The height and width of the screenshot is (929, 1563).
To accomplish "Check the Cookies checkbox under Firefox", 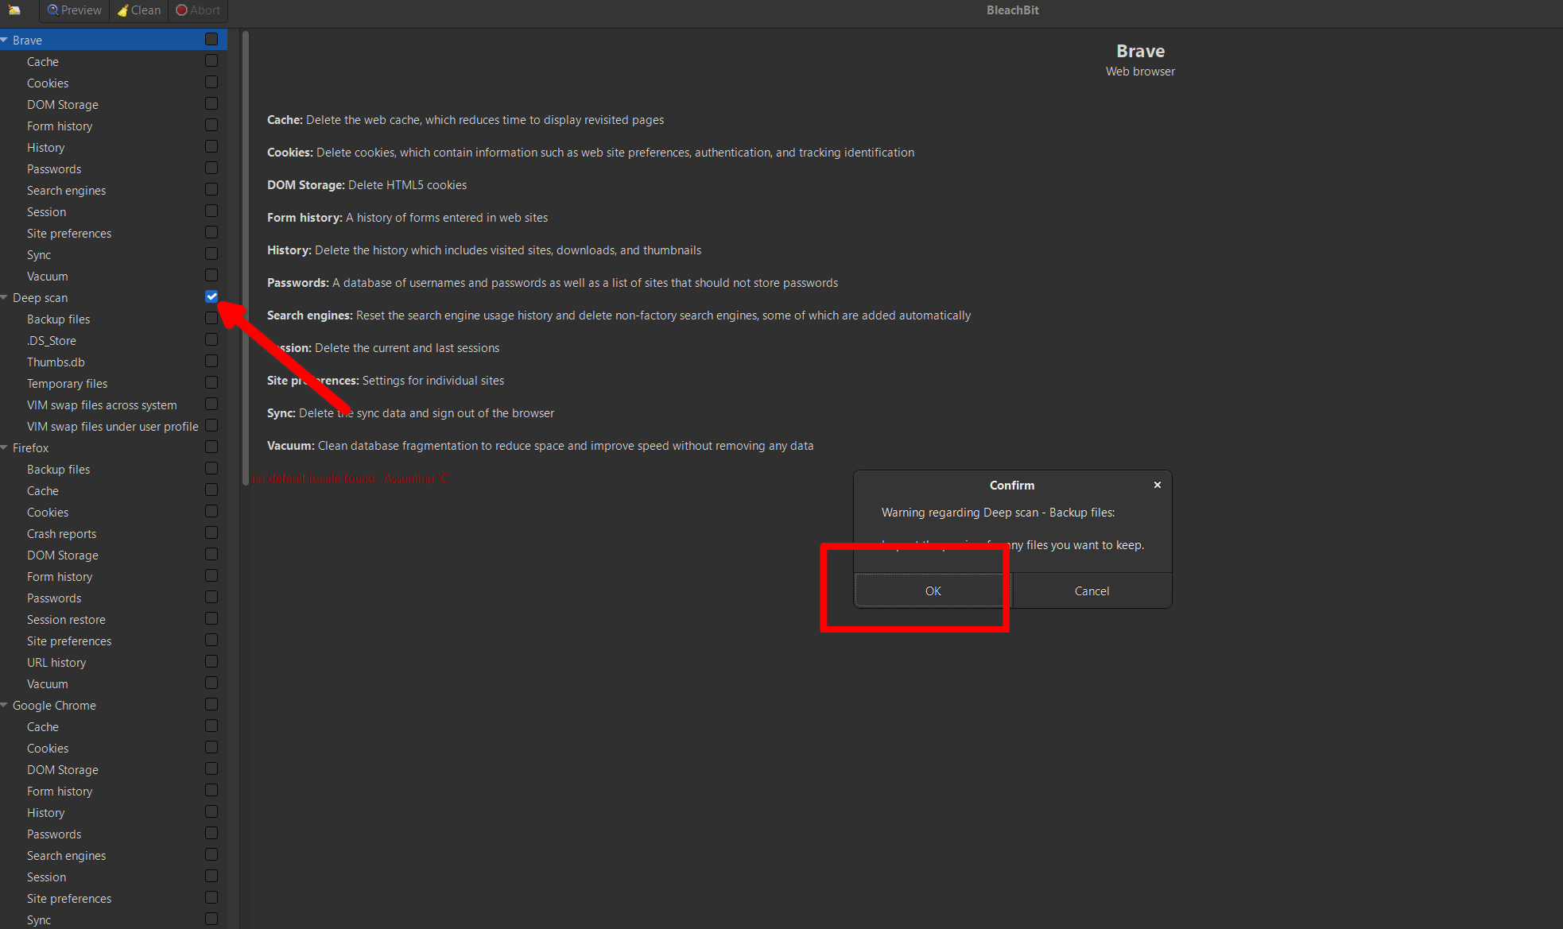I will click(211, 511).
